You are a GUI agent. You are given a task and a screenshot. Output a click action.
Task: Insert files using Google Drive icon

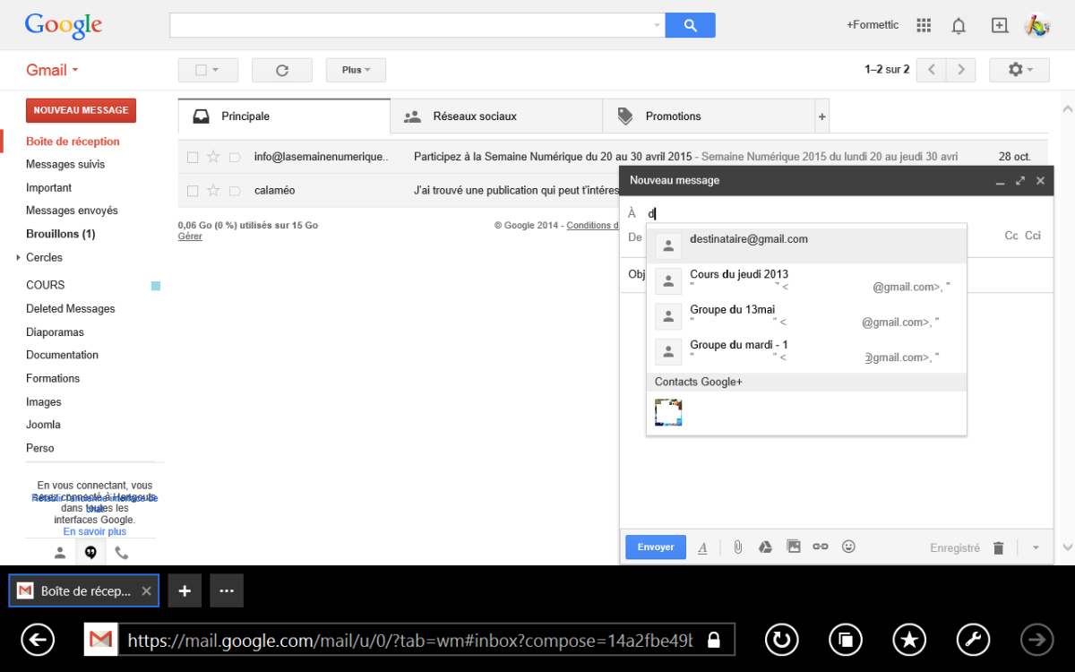coord(765,547)
